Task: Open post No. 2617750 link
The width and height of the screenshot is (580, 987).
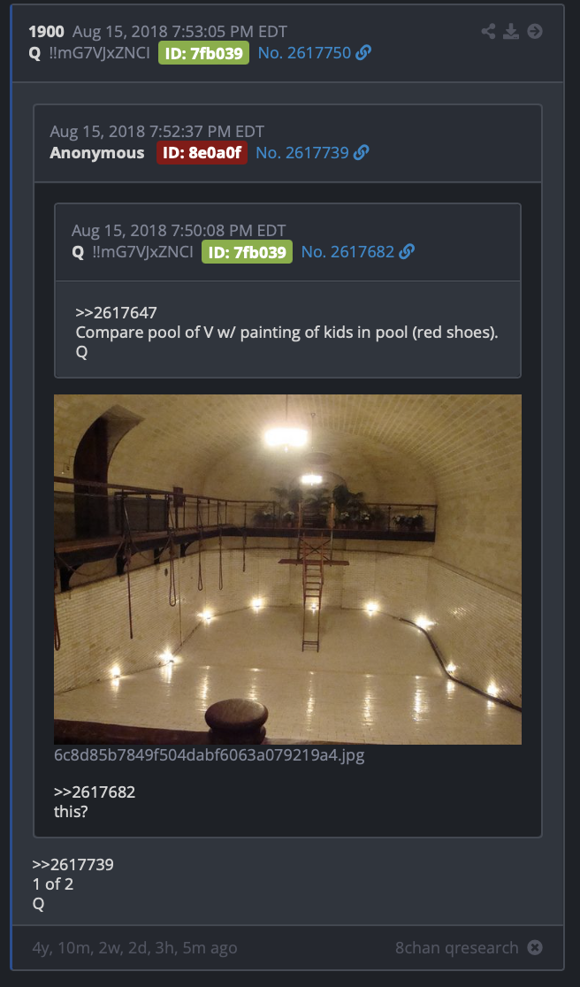Action: [304, 53]
